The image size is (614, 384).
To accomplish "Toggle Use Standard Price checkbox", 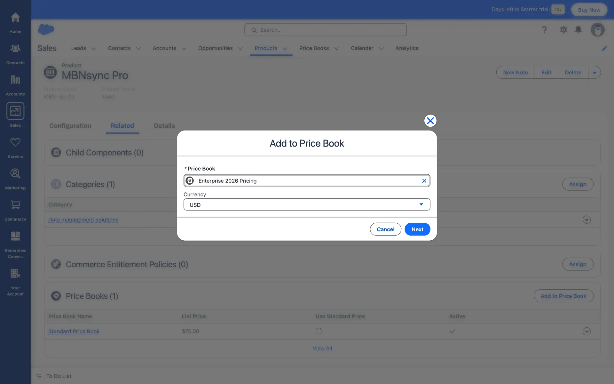I will [x=319, y=331].
